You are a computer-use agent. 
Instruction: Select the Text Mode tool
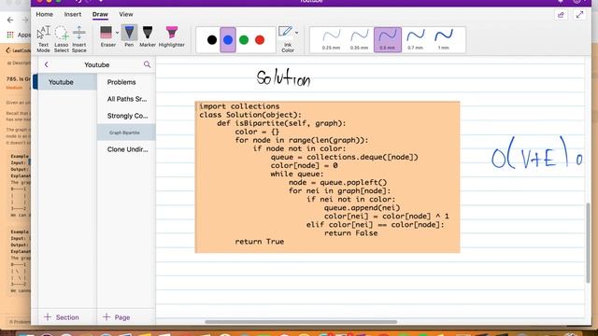44,39
